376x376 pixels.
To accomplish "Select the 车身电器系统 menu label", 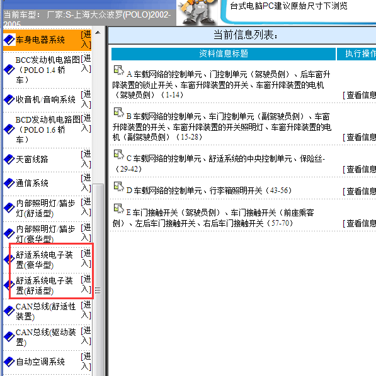I will click(40, 40).
